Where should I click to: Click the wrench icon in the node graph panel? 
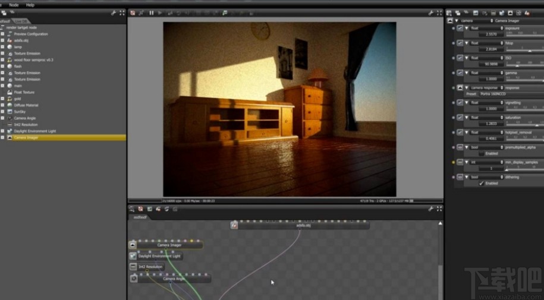(x=430, y=209)
